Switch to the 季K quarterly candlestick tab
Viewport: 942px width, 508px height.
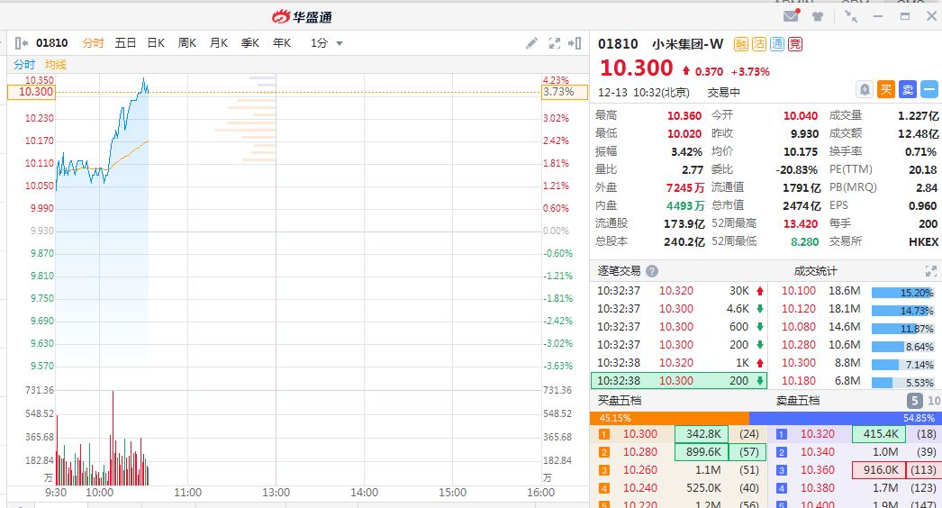250,42
